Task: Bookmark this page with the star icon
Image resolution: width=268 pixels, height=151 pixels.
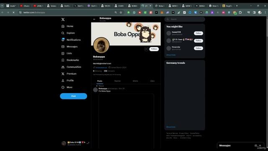Action: [x=121, y=12]
